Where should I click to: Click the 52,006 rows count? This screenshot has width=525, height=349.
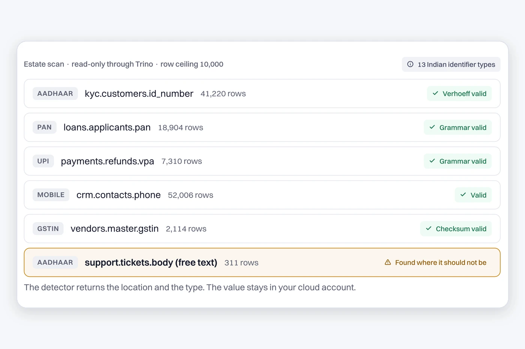click(190, 195)
